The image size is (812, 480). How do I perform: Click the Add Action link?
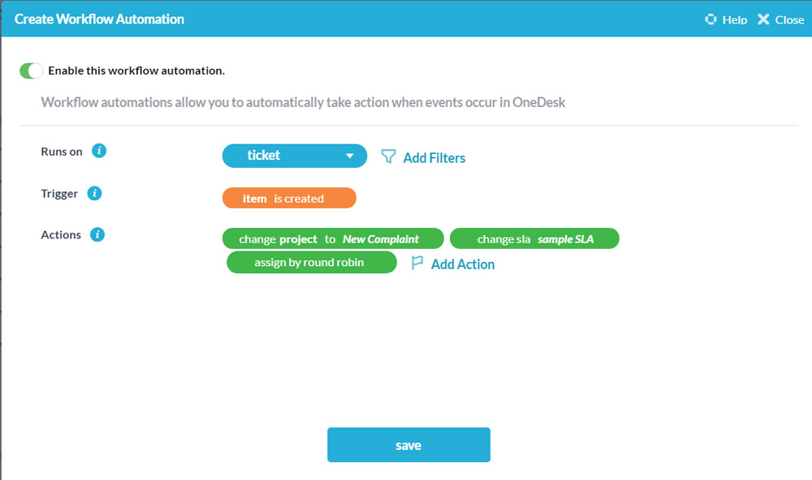tap(463, 264)
